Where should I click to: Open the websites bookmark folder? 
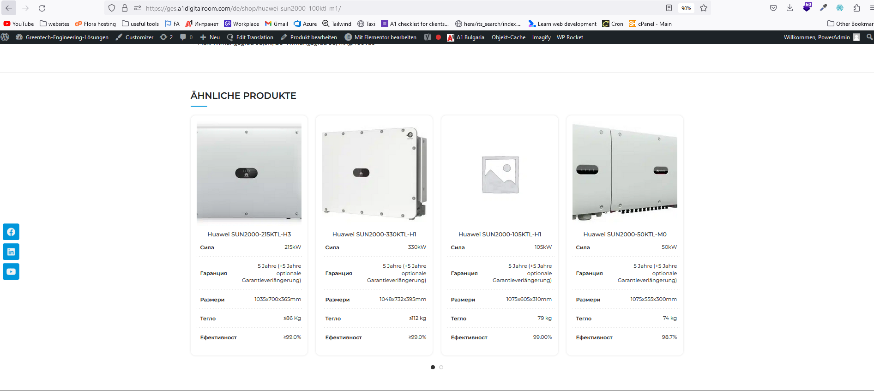click(54, 24)
